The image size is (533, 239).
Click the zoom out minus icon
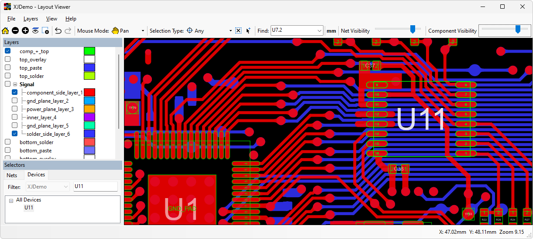click(x=15, y=30)
